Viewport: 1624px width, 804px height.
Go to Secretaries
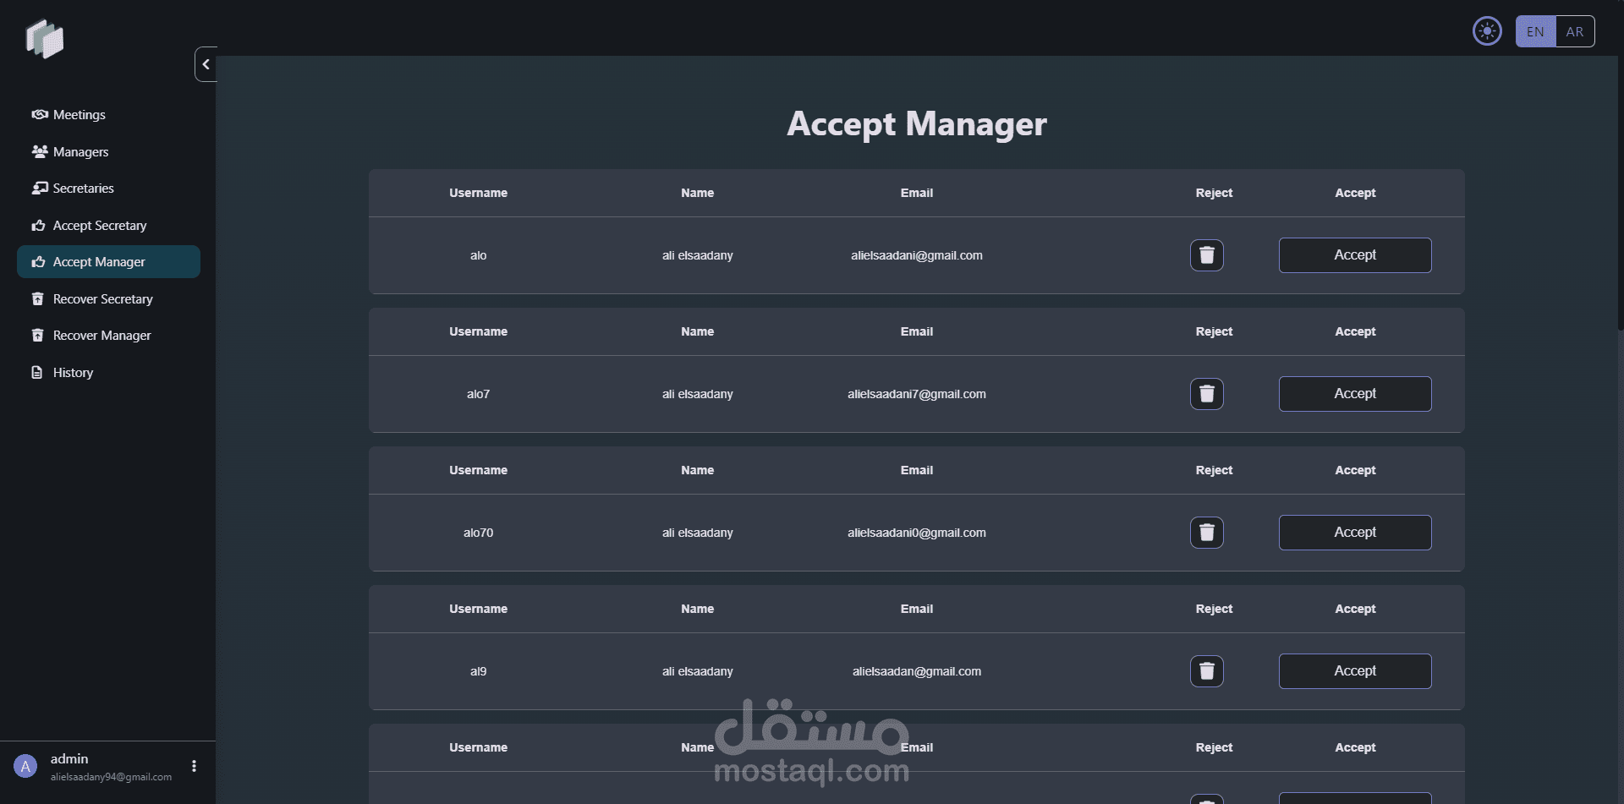click(x=108, y=189)
